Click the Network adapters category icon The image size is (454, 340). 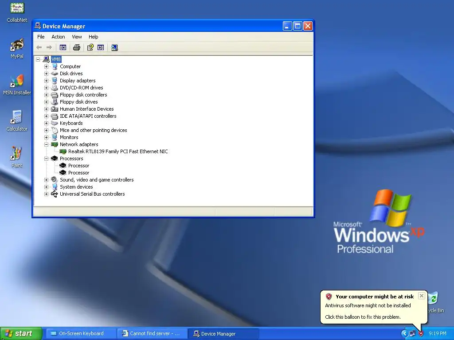coord(55,144)
